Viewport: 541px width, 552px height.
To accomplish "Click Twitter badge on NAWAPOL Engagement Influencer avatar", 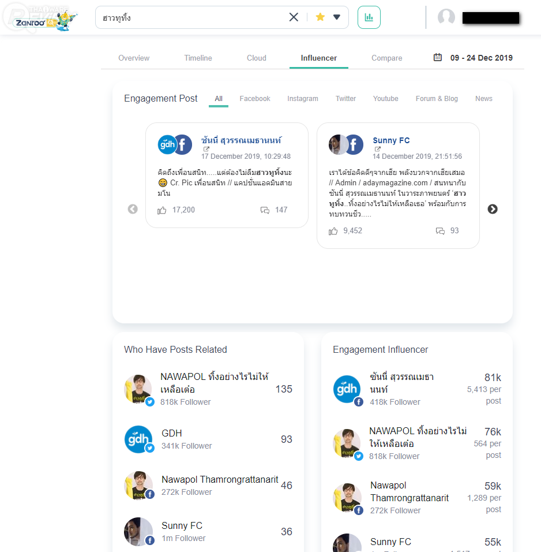I will pyautogui.click(x=358, y=456).
